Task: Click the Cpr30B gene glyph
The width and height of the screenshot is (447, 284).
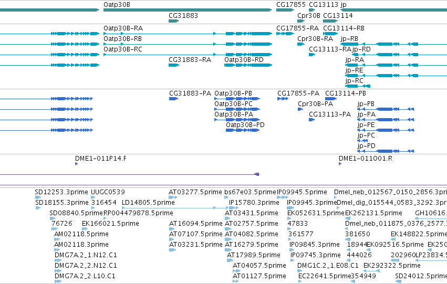Action: point(301,21)
